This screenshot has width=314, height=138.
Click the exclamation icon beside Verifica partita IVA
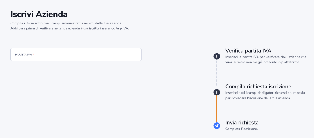(217, 56)
